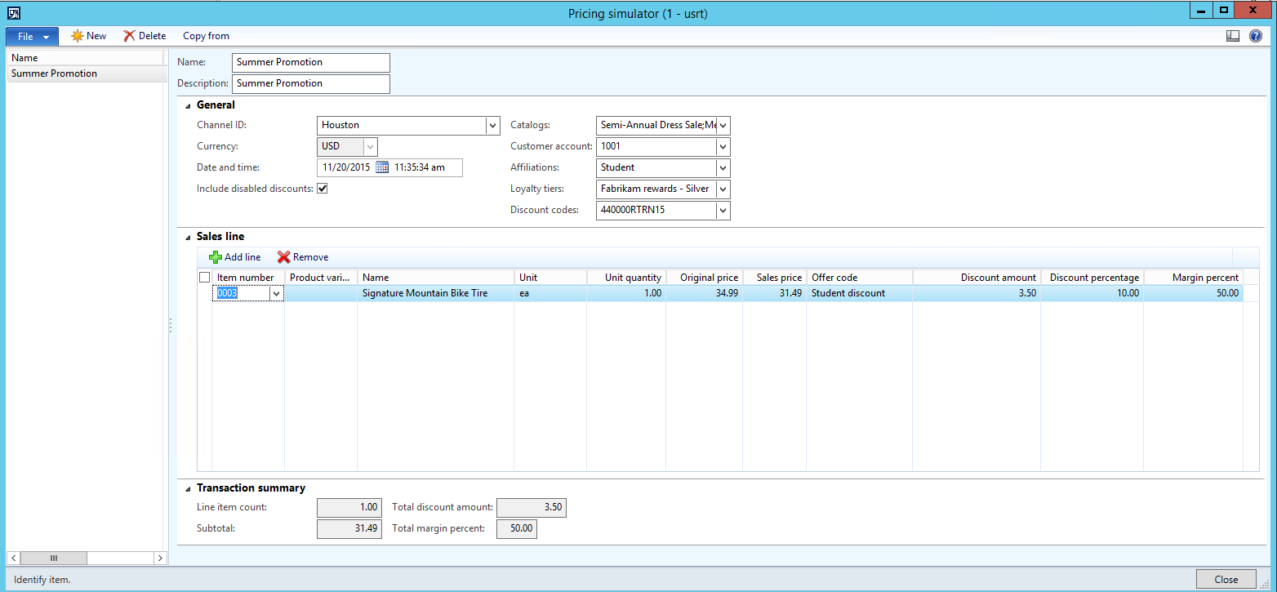This screenshot has width=1277, height=592.
Task: Open the File menu
Action: click(32, 37)
